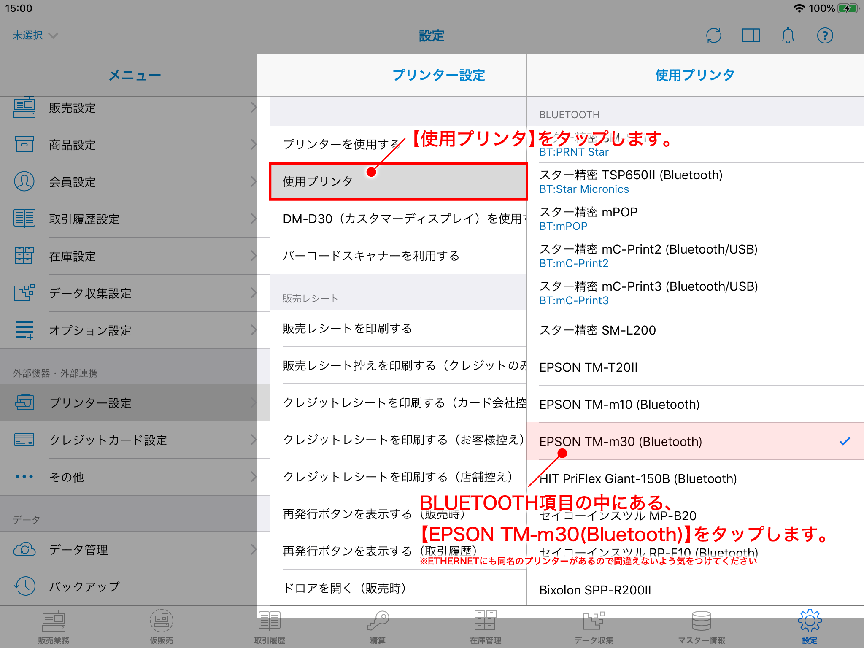Tap the データ管理 row chevron
864x648 pixels.
click(253, 549)
